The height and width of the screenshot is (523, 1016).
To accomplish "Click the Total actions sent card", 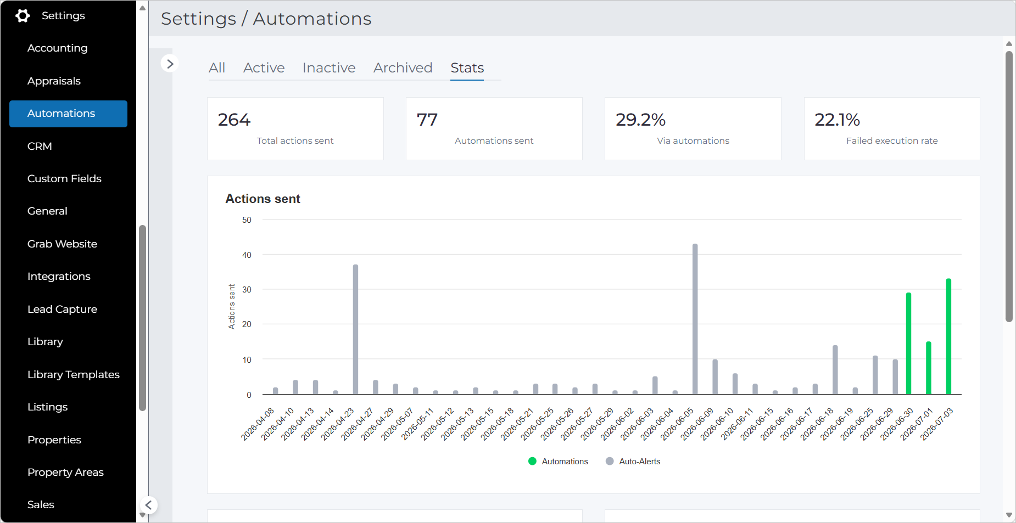I will 295,129.
